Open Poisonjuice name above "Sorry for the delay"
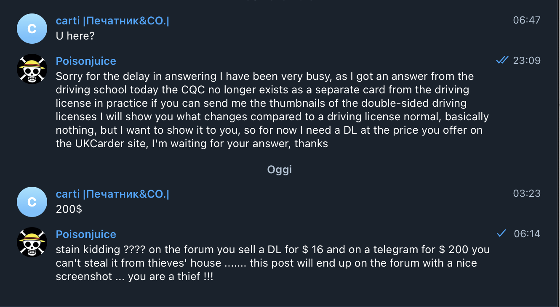560x307 pixels. tap(86, 61)
